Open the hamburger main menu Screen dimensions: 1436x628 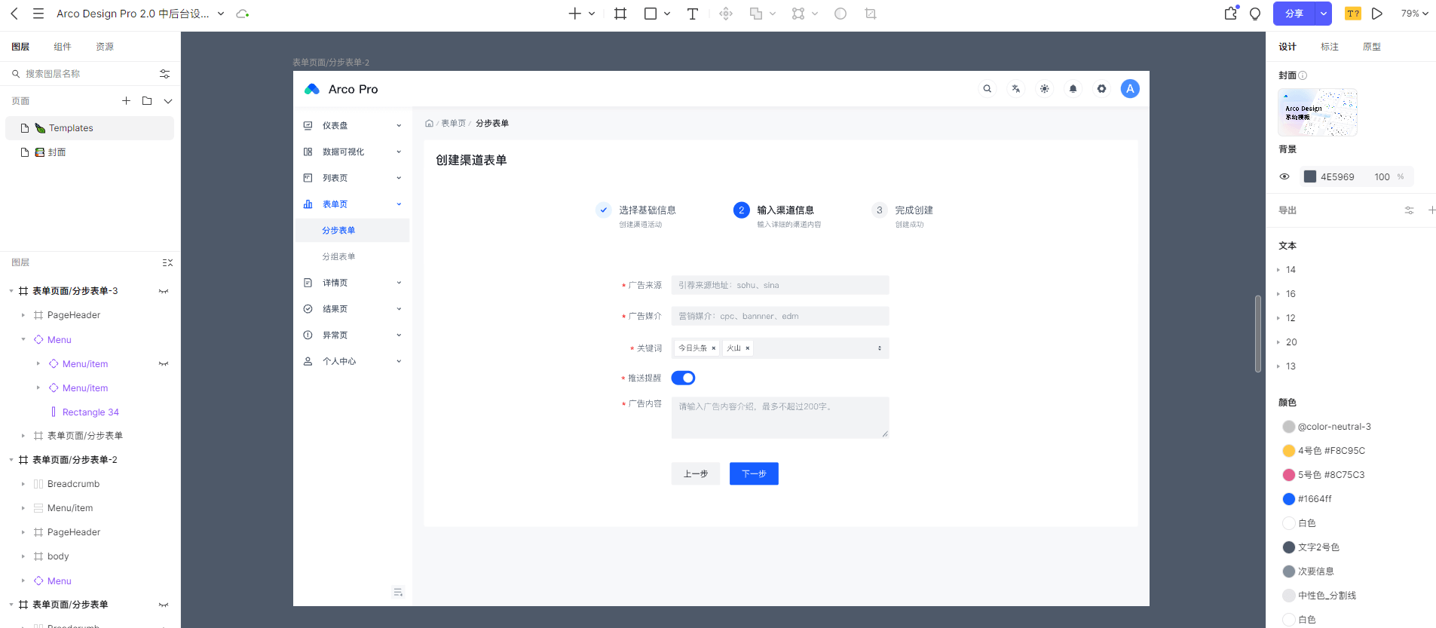coord(38,14)
